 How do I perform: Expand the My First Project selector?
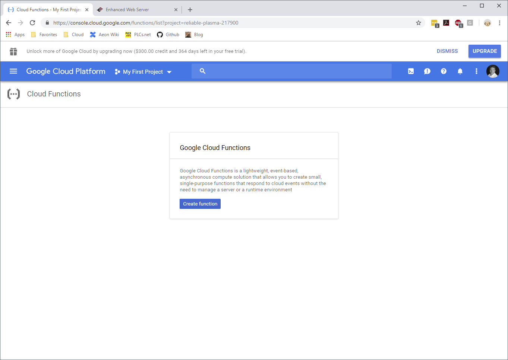click(143, 71)
